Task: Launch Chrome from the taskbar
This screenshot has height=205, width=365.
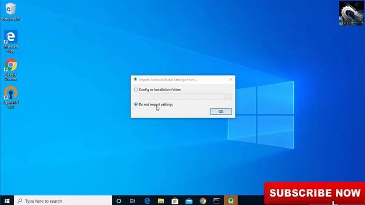Action: (203, 201)
